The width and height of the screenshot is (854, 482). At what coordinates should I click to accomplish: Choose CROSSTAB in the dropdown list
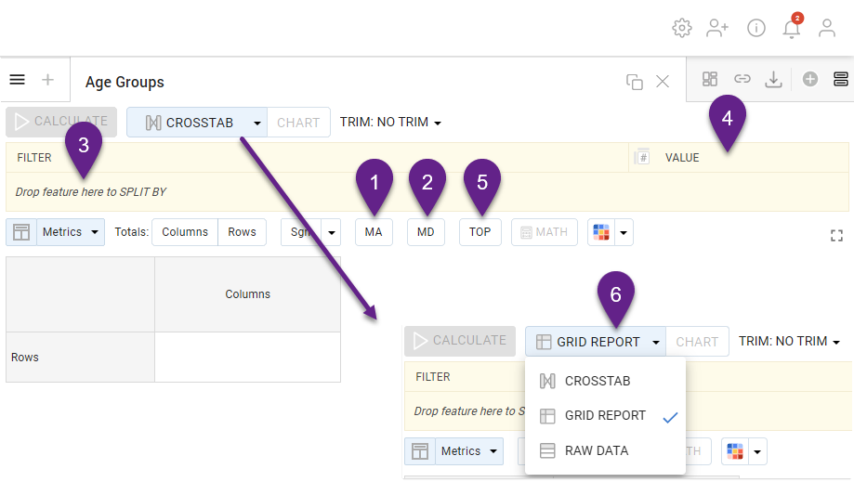(x=597, y=381)
